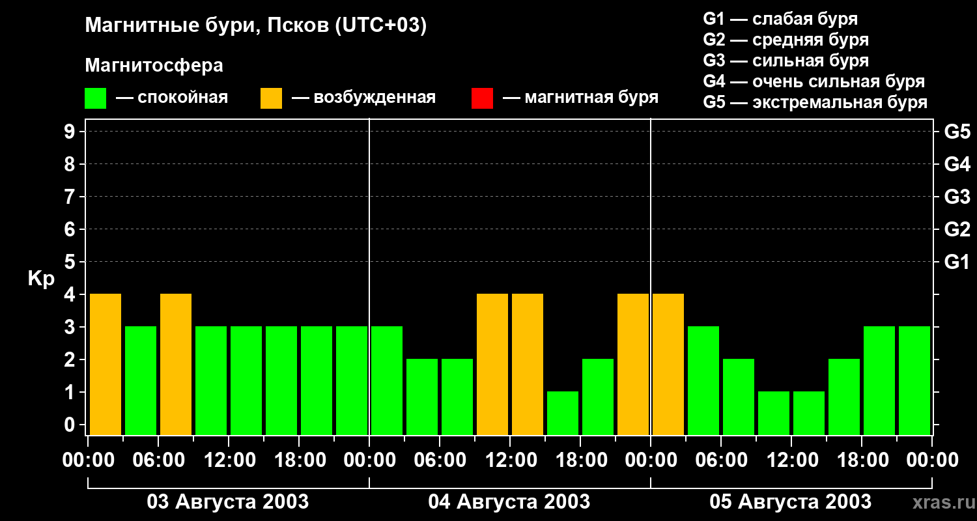The width and height of the screenshot is (977, 521).
Task: Click the 'Kp' axis title
Action: point(41,279)
